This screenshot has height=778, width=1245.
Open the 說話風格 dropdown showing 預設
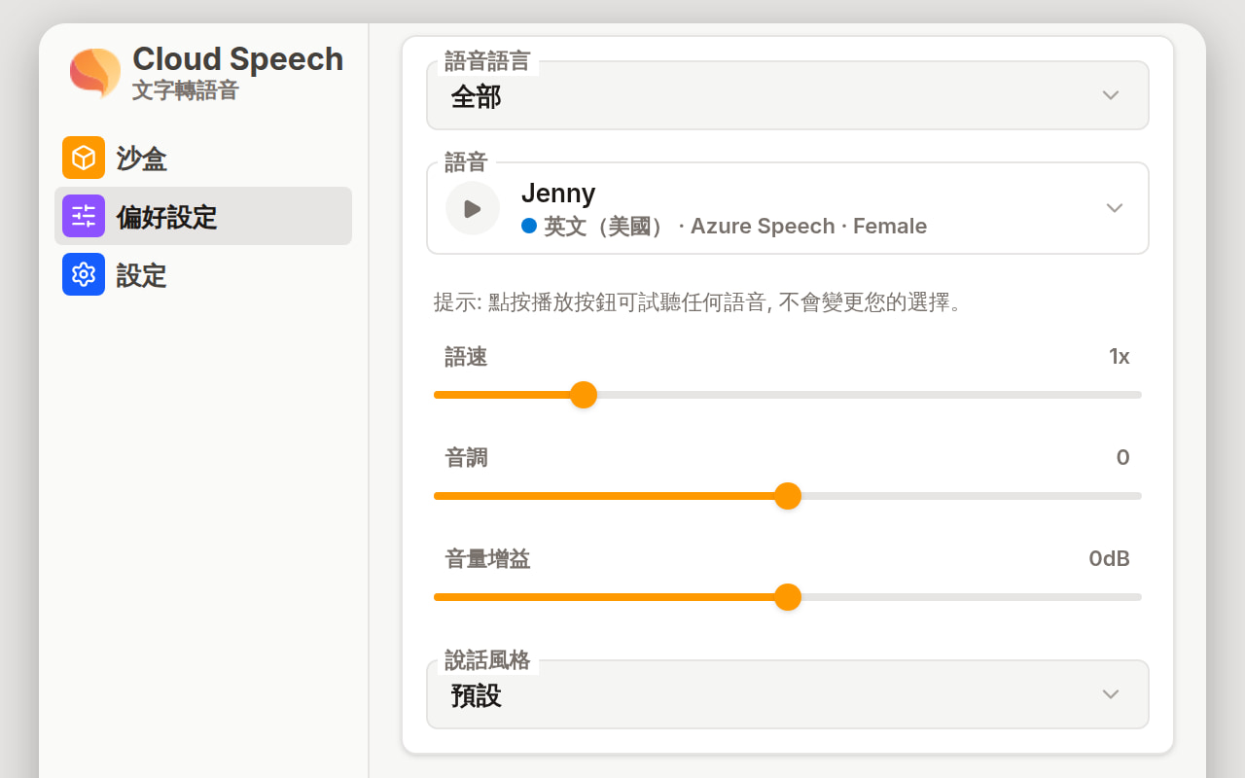coord(788,694)
